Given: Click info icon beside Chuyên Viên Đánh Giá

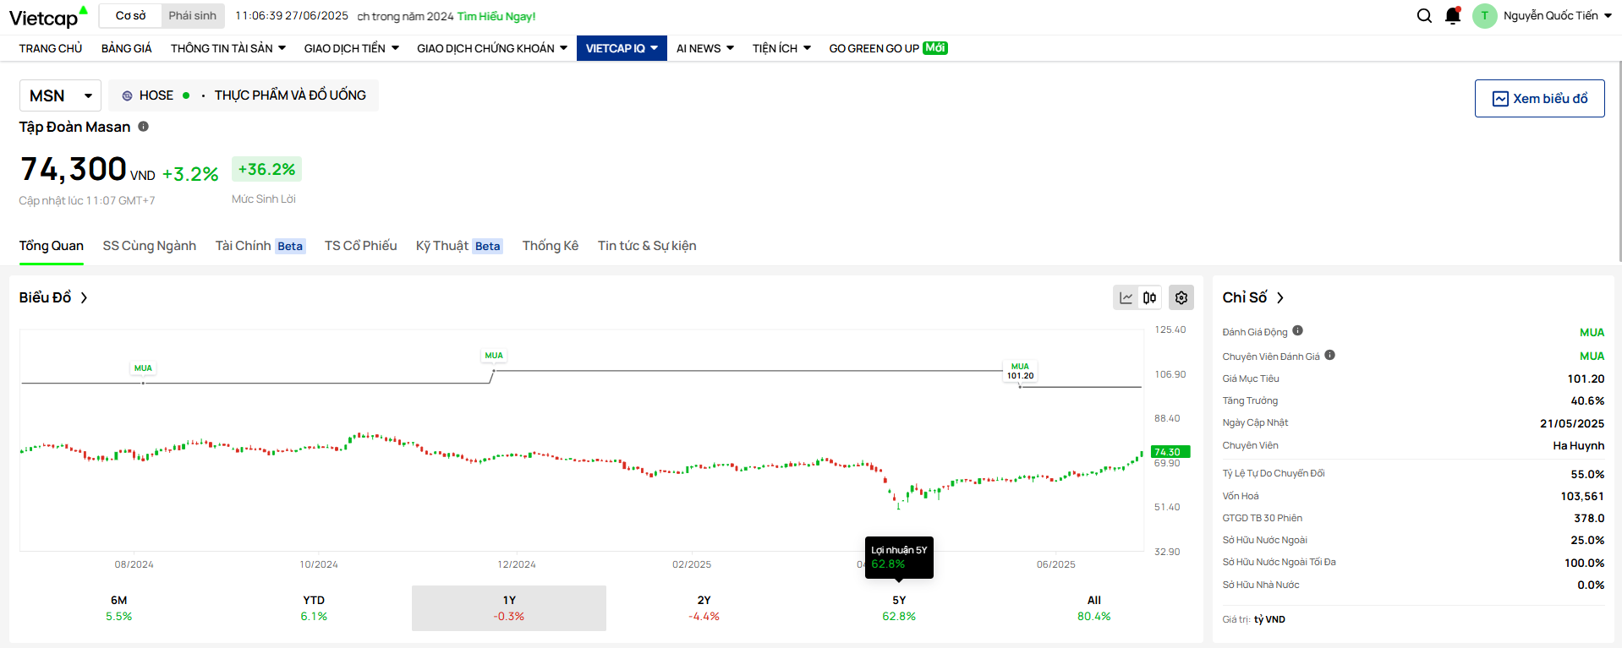Looking at the screenshot, I should click(x=1329, y=356).
